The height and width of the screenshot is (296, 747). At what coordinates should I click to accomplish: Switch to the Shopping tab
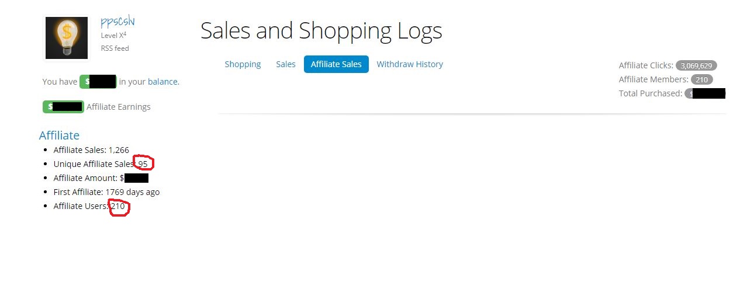(x=243, y=64)
